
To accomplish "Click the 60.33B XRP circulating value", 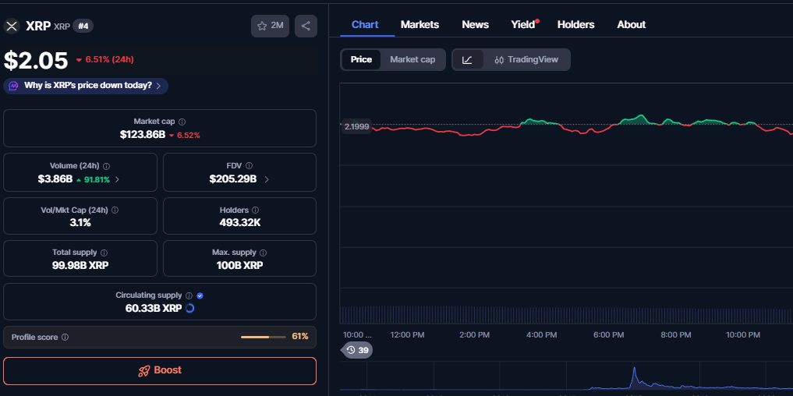I will [x=154, y=308].
